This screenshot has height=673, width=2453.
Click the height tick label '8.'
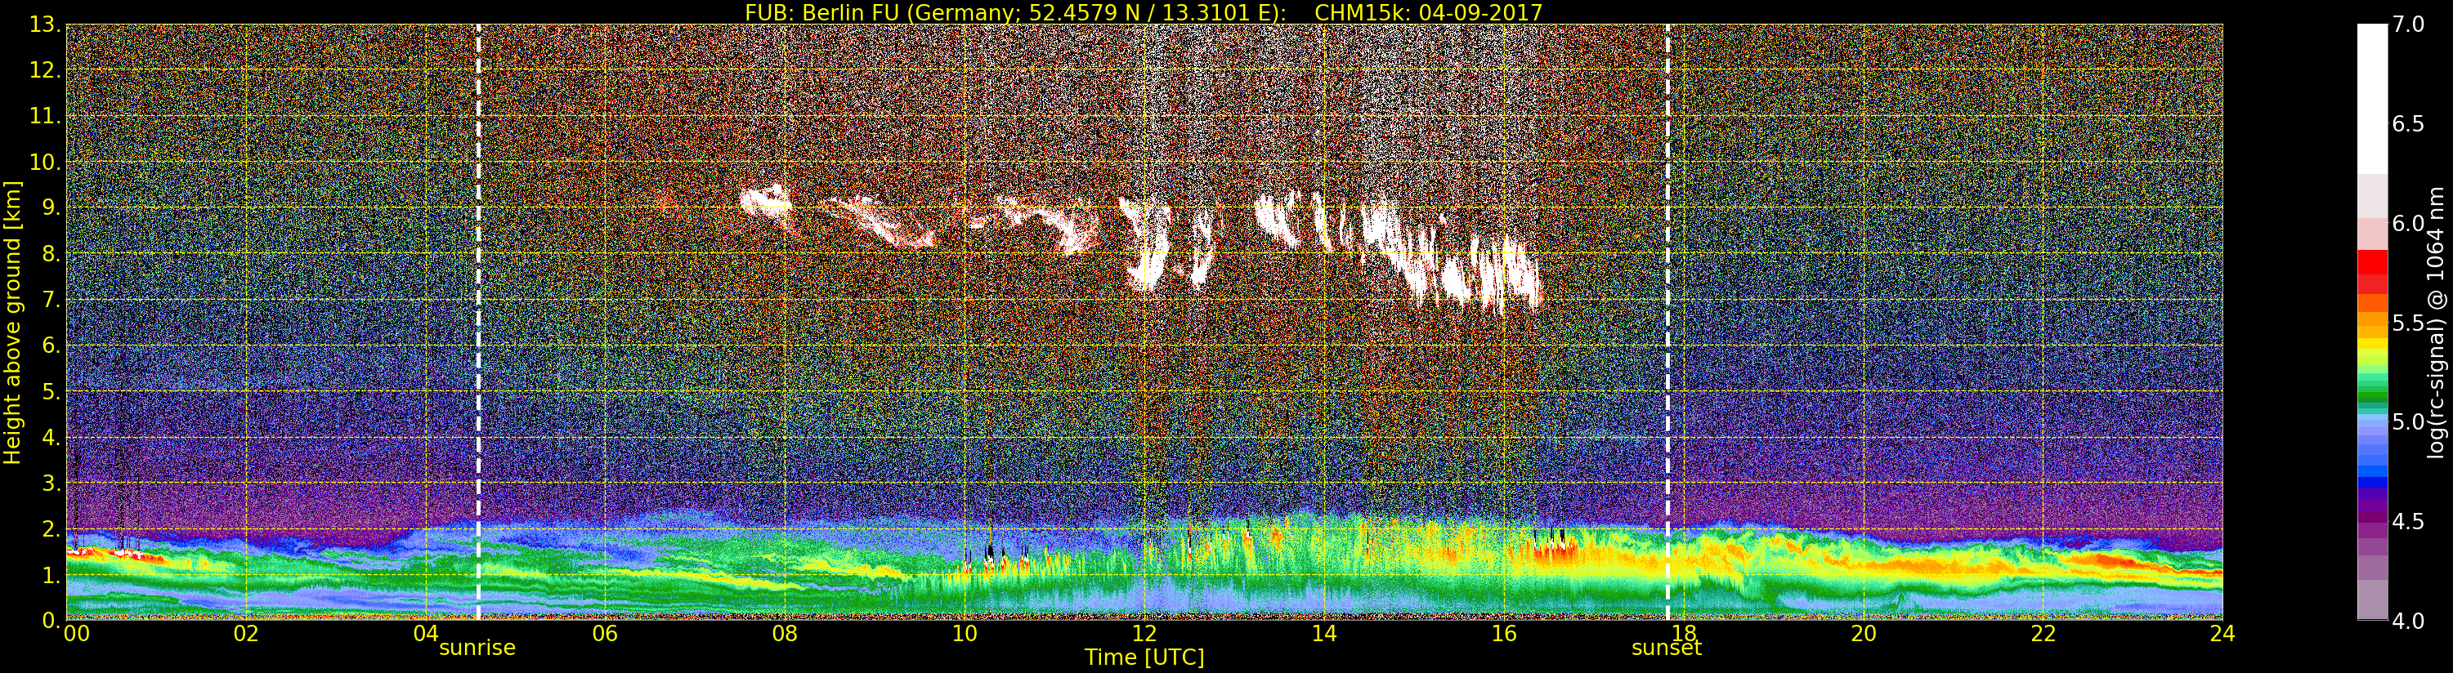[51, 254]
